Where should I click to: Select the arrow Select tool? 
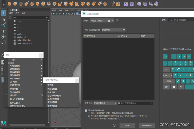(3, 13)
